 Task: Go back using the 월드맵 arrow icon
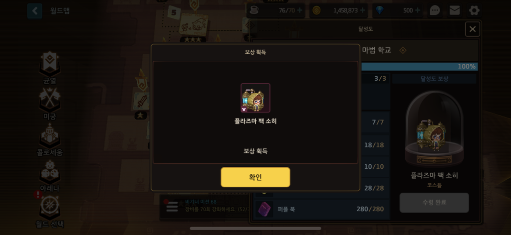[35, 11]
